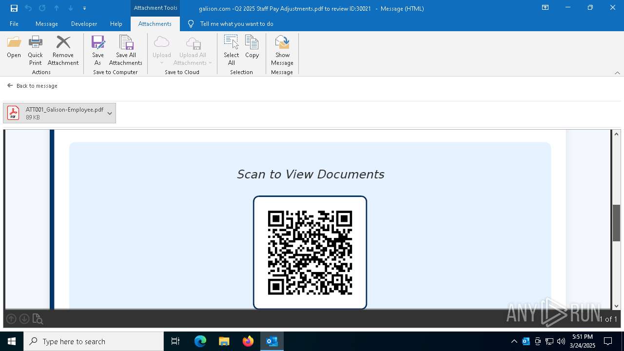Screen dimensions: 624x351
Task: Quick Print the attachment
Action: coord(35,50)
